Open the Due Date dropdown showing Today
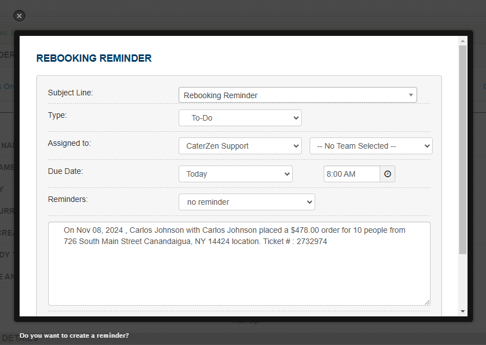The width and height of the screenshot is (486, 345). coord(236,174)
